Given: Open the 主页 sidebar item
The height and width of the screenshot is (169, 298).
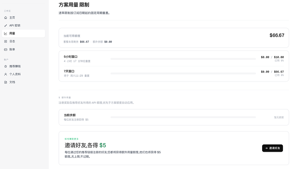Looking at the screenshot, I should pyautogui.click(x=23, y=18).
